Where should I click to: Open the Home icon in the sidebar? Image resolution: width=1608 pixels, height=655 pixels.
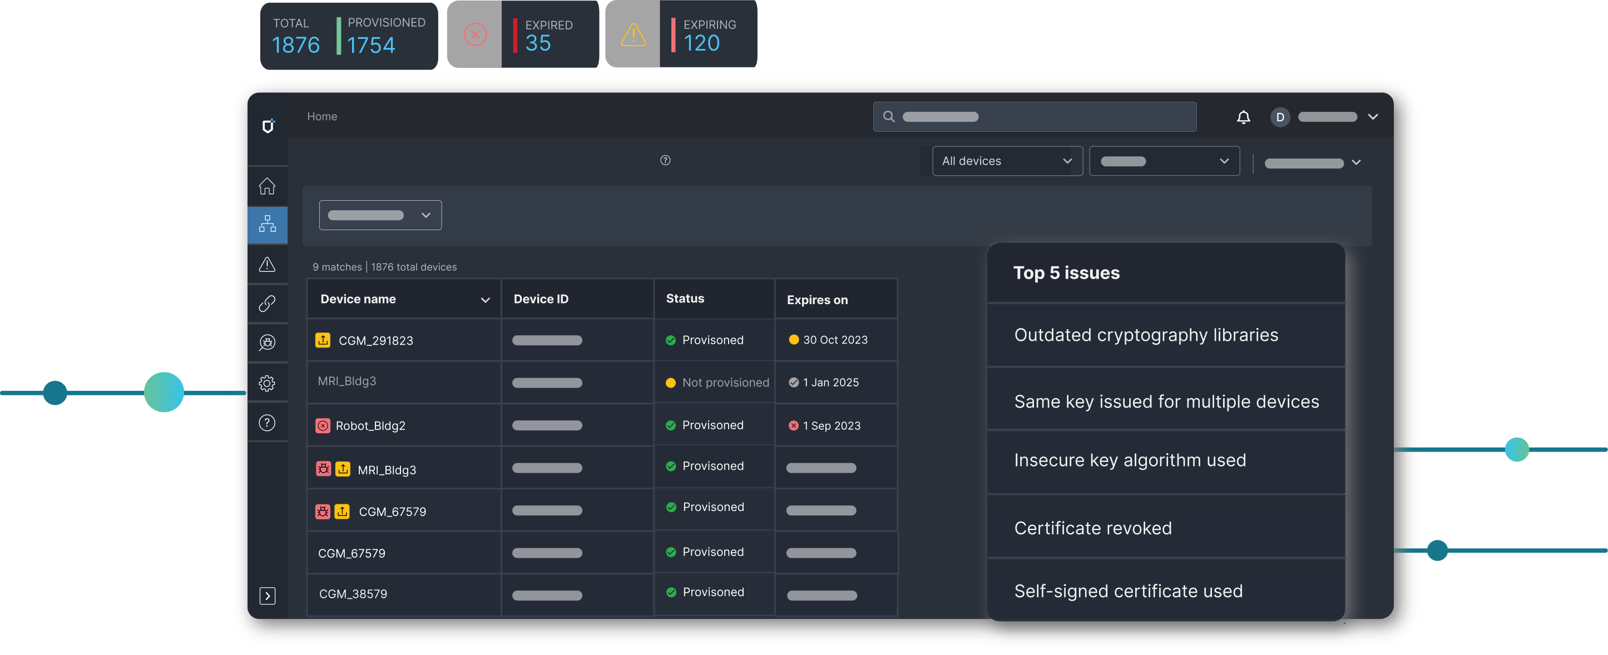(267, 185)
